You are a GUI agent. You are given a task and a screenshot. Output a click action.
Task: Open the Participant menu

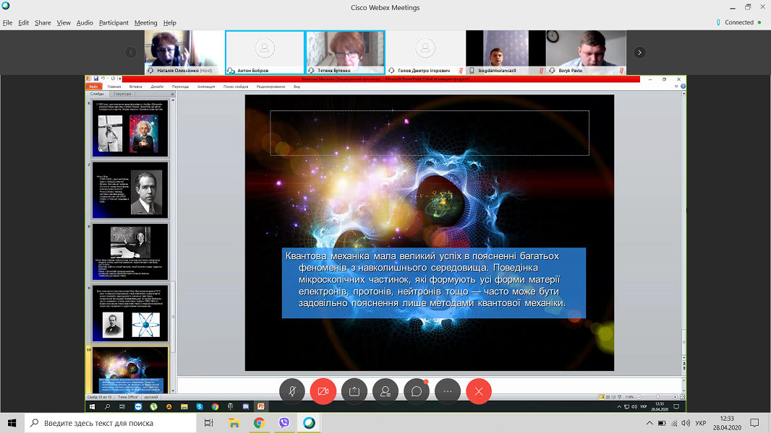click(114, 22)
